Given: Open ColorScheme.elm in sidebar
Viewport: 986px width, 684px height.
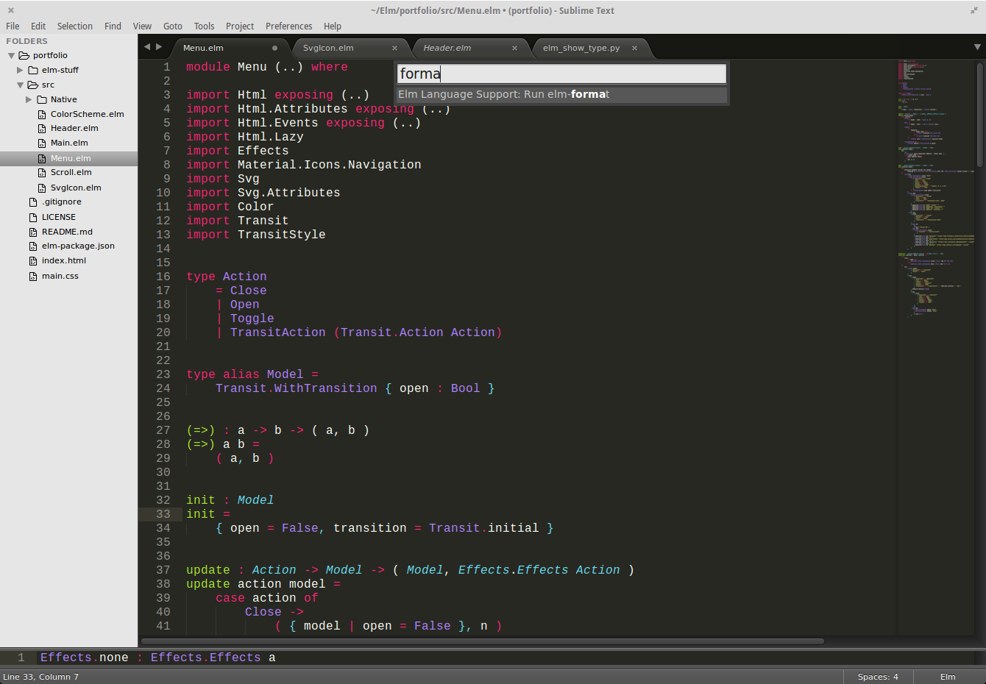Looking at the screenshot, I should (87, 114).
